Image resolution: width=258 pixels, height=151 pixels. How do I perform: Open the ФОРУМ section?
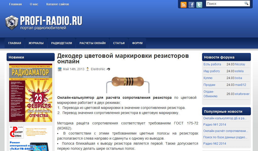tap(137, 43)
